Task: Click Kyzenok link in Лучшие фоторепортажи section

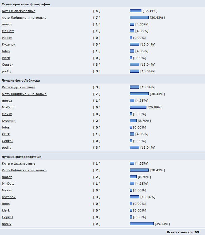Action: 9,197
